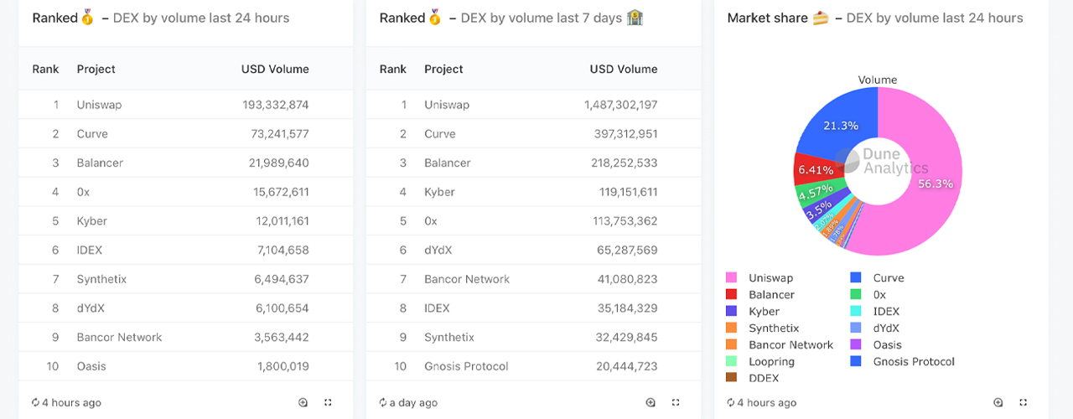This screenshot has height=419, width=1073.
Task: Select 0x volume 15,672,611 cell
Action: pos(281,192)
